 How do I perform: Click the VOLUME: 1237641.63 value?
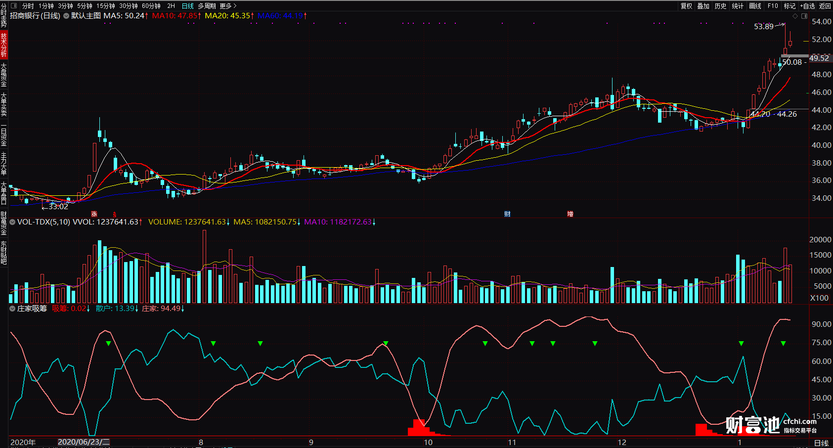(x=189, y=222)
